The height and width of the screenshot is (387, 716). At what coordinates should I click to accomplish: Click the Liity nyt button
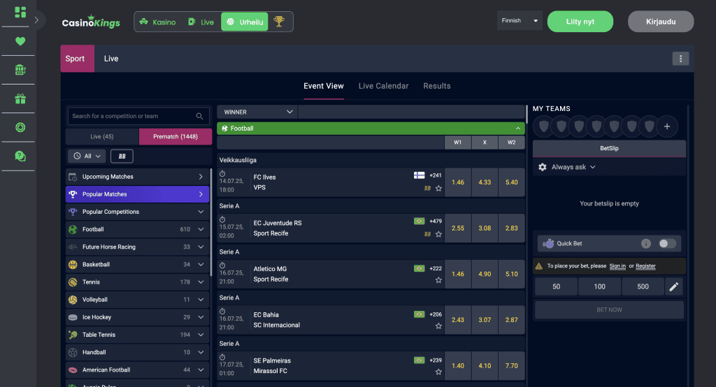point(580,22)
